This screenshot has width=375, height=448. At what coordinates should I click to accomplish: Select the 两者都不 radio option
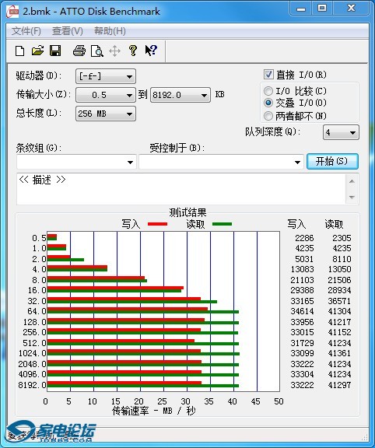(268, 116)
